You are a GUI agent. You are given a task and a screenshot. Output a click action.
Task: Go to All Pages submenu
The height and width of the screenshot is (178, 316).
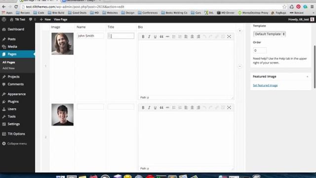click(9, 62)
